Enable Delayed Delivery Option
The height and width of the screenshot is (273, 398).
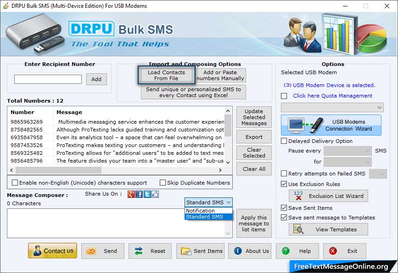click(x=284, y=141)
